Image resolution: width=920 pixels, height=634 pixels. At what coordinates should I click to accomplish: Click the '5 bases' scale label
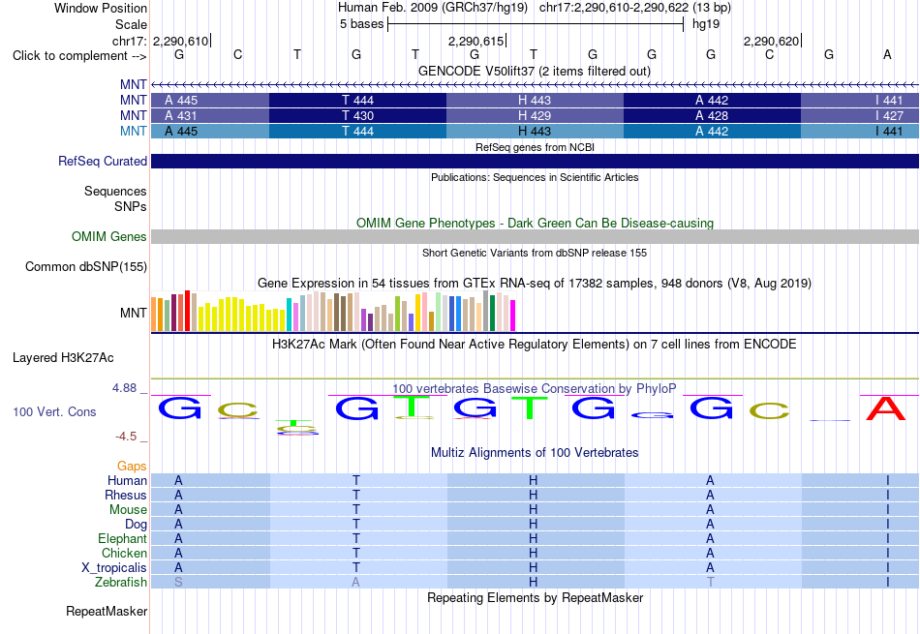361,24
